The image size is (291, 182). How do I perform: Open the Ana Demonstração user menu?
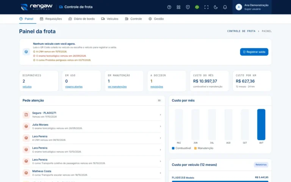[x=252, y=7]
